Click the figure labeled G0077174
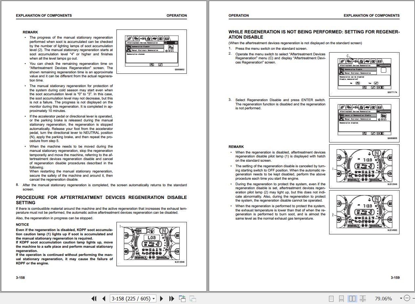Viewport: 415px width, 304px height. pyautogui.click(x=364, y=74)
